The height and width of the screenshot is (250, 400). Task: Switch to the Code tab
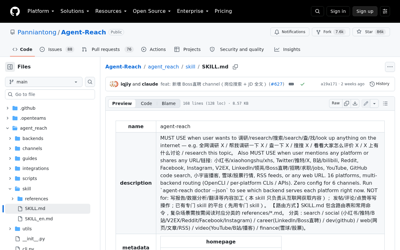(x=22, y=49)
